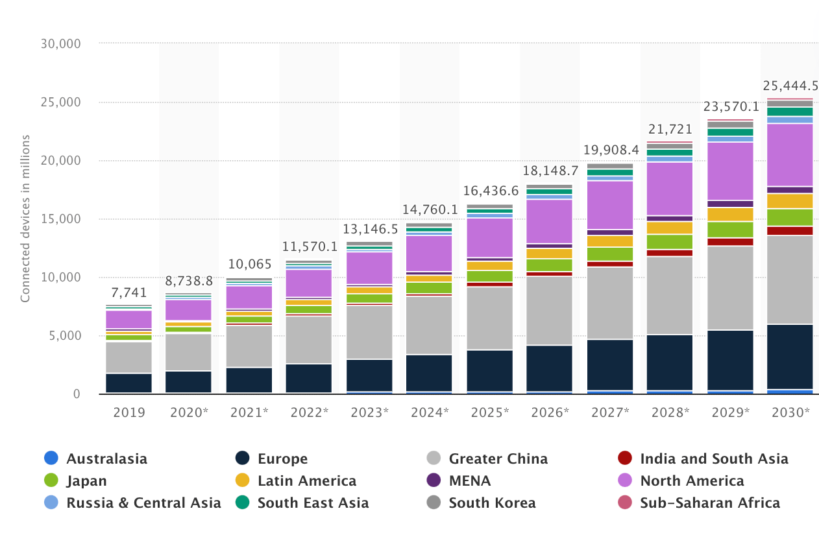Click the North America legend dot
819x546 pixels.
pos(626,481)
